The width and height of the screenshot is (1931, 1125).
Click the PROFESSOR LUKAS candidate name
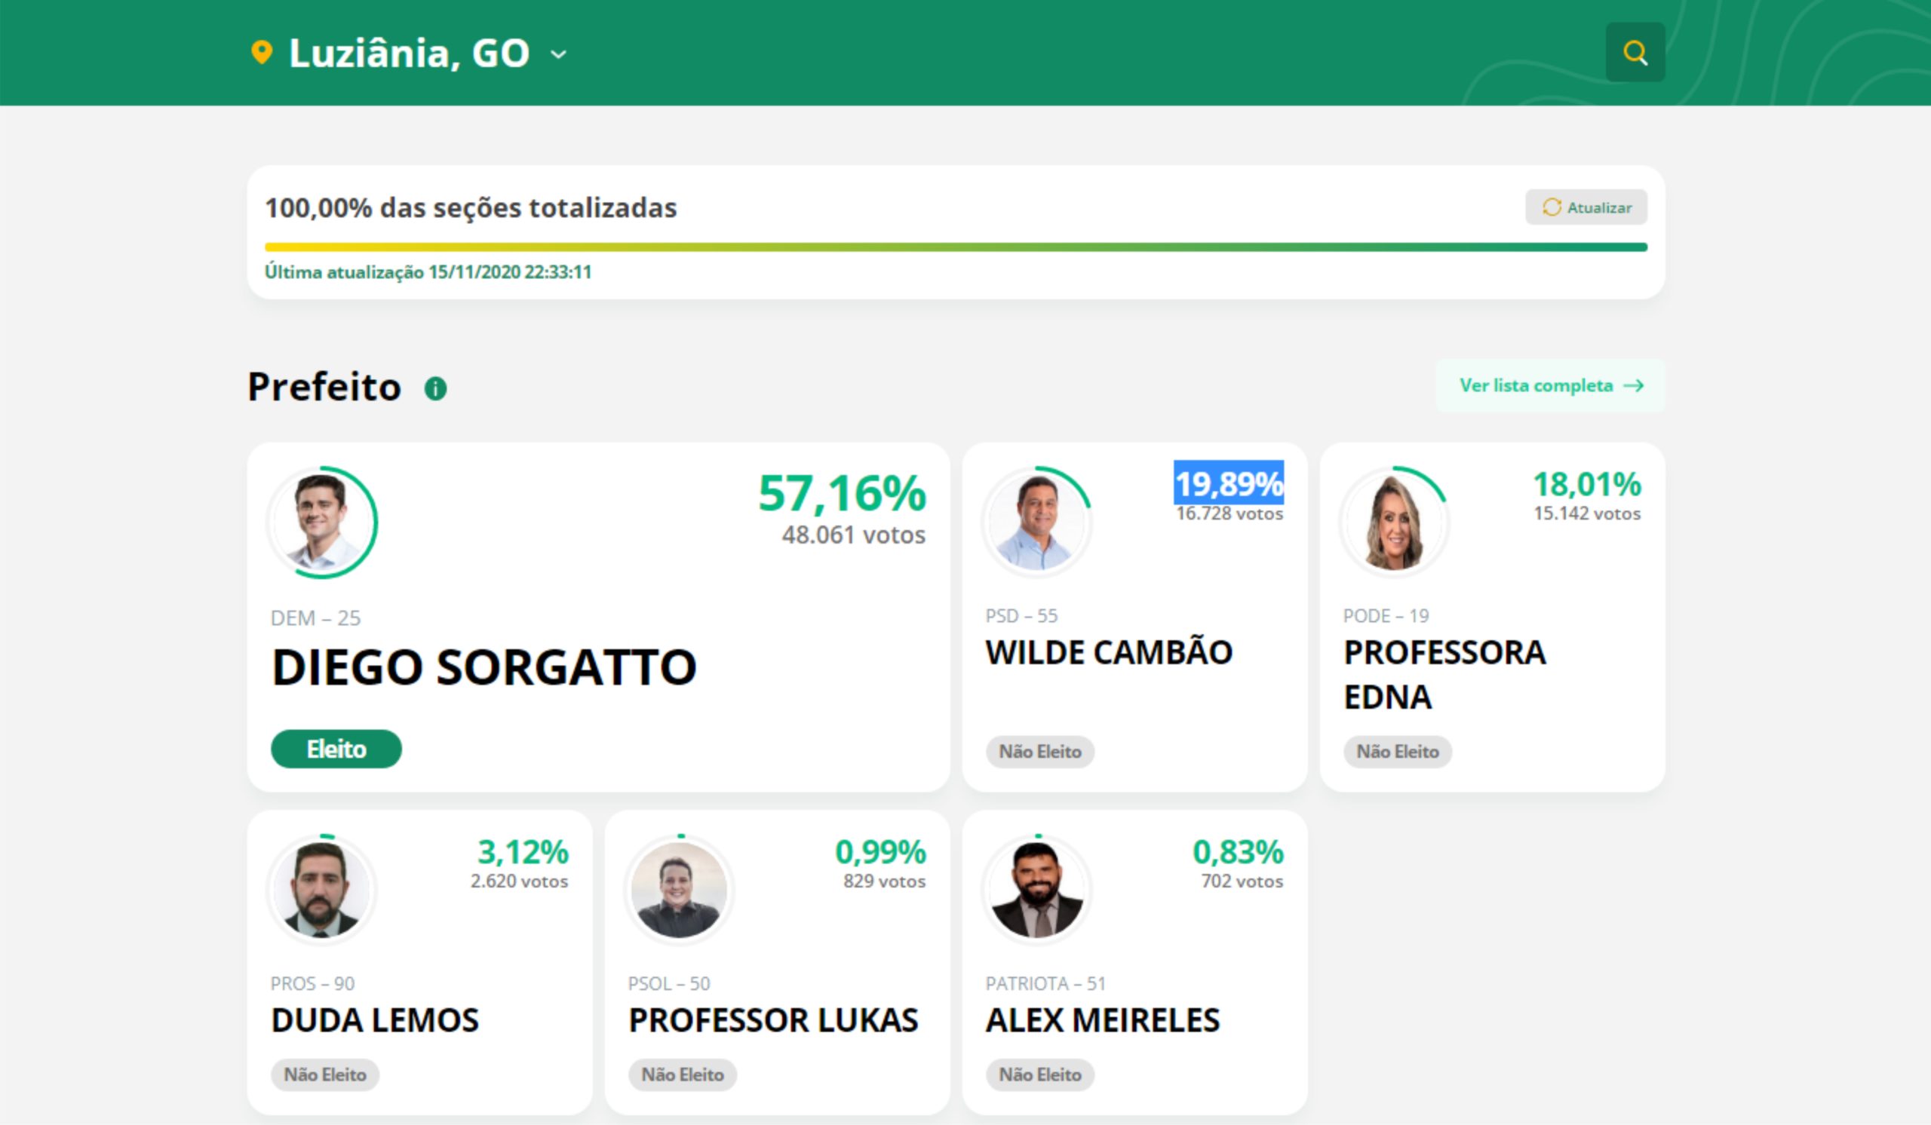tap(772, 1020)
